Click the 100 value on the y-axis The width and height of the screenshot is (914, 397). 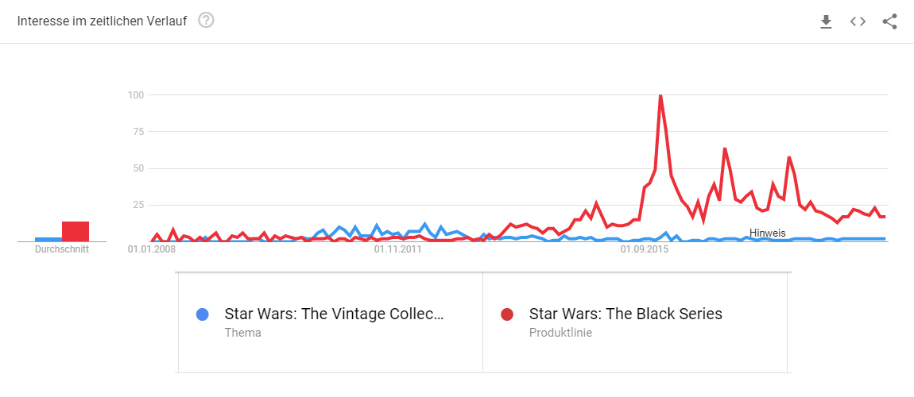136,95
